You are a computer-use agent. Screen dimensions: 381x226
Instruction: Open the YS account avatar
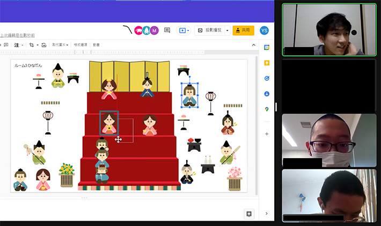(x=264, y=31)
